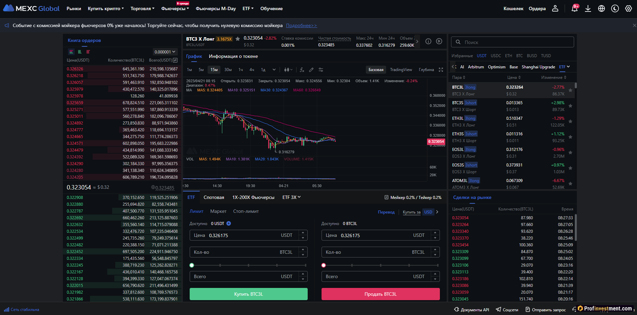This screenshot has width=637, height=315.
Task: Click the sell amount slider handle
Action: pos(324,265)
